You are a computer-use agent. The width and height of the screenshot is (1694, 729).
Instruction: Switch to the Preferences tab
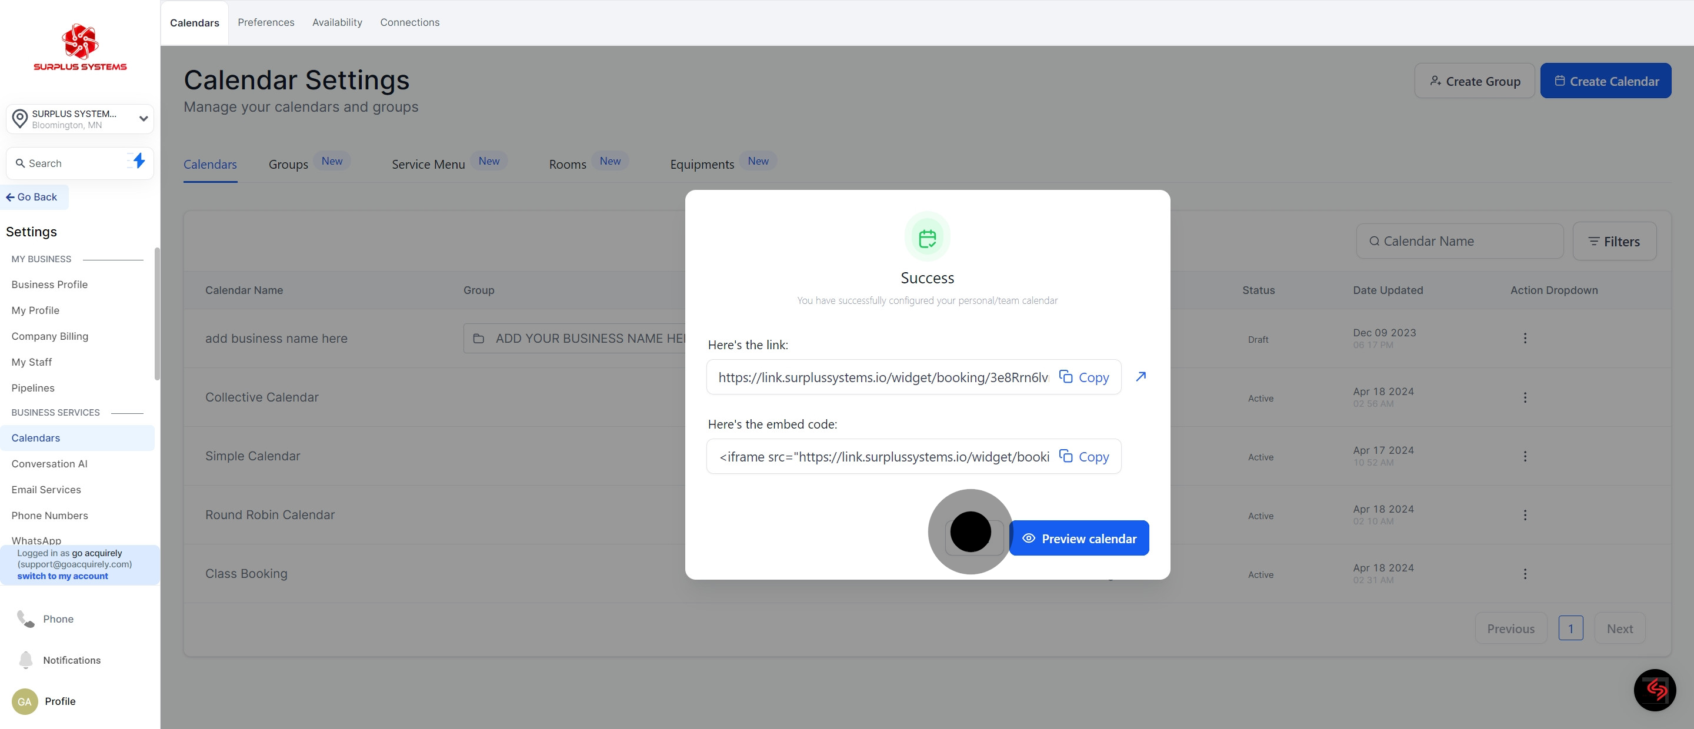[x=266, y=22]
